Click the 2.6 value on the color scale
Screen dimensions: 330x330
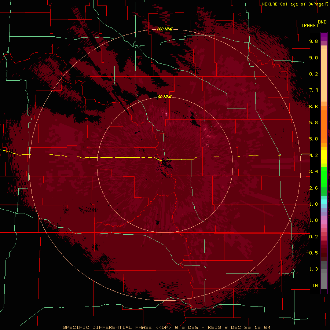point(313,188)
